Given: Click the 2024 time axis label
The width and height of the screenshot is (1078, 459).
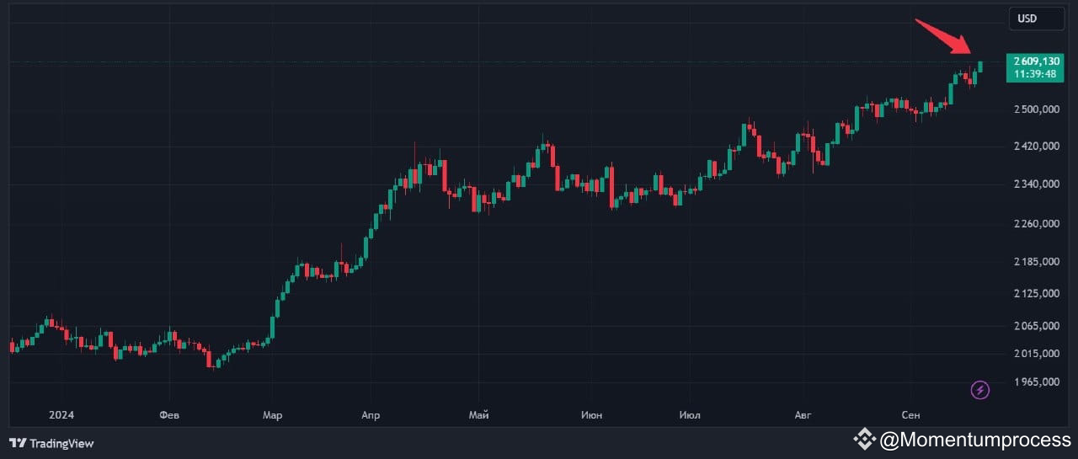Looking at the screenshot, I should click(61, 415).
